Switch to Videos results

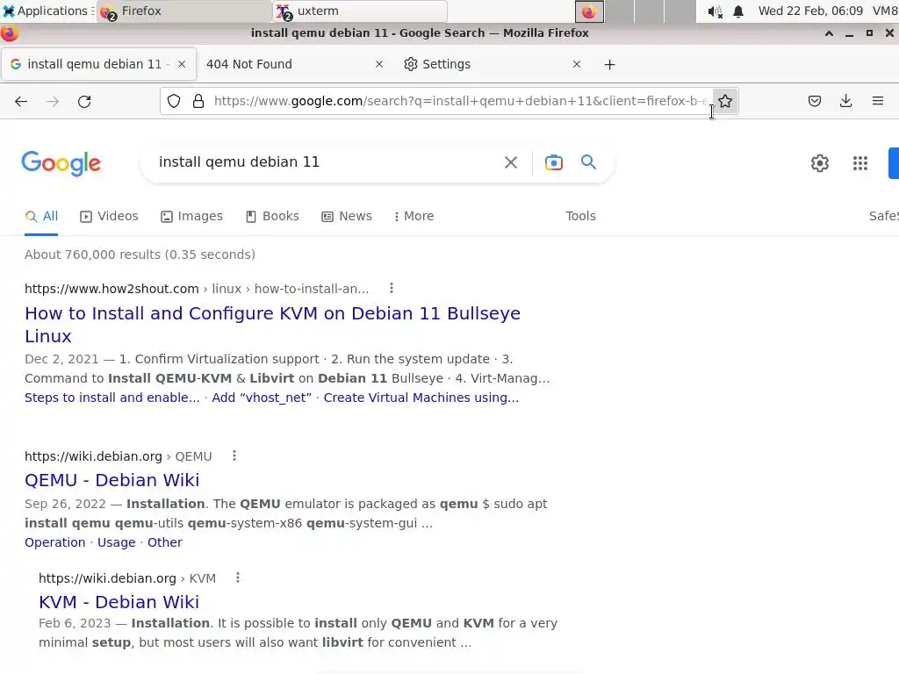point(109,216)
